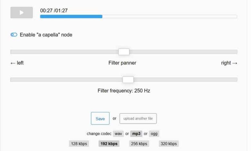Click the far left of the frequency track
The image size is (251, 151).
pos(13,80)
